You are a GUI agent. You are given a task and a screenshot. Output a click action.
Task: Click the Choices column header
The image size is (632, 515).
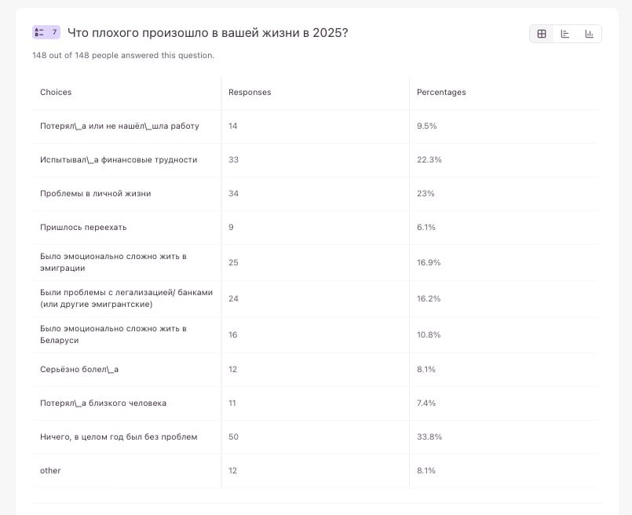56,92
